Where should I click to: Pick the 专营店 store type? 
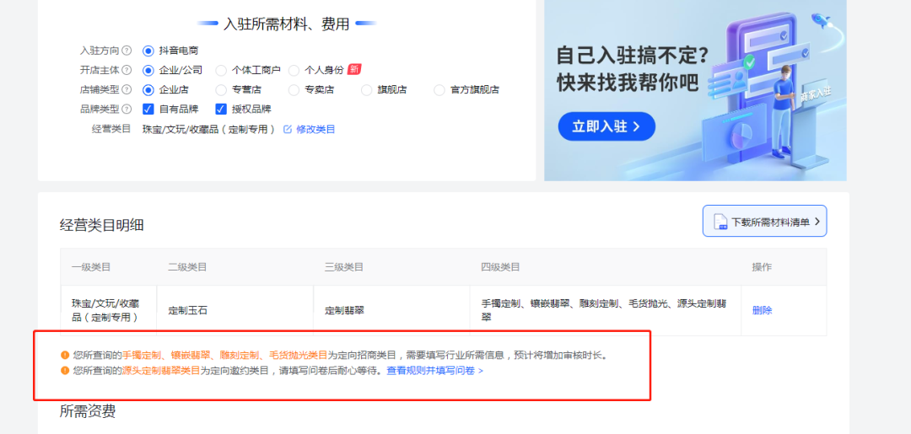tap(221, 89)
